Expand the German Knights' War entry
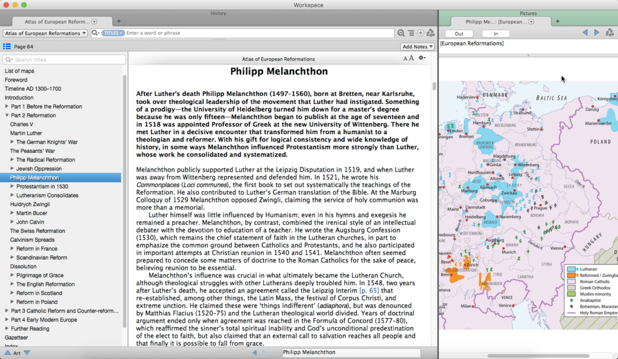The image size is (618, 359). pos(13,142)
